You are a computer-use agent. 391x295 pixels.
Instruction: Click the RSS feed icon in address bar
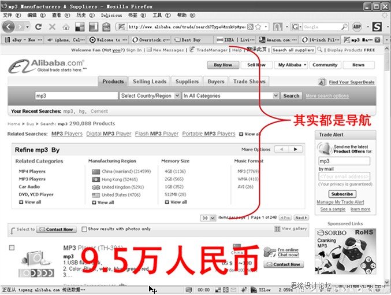pos(250,27)
